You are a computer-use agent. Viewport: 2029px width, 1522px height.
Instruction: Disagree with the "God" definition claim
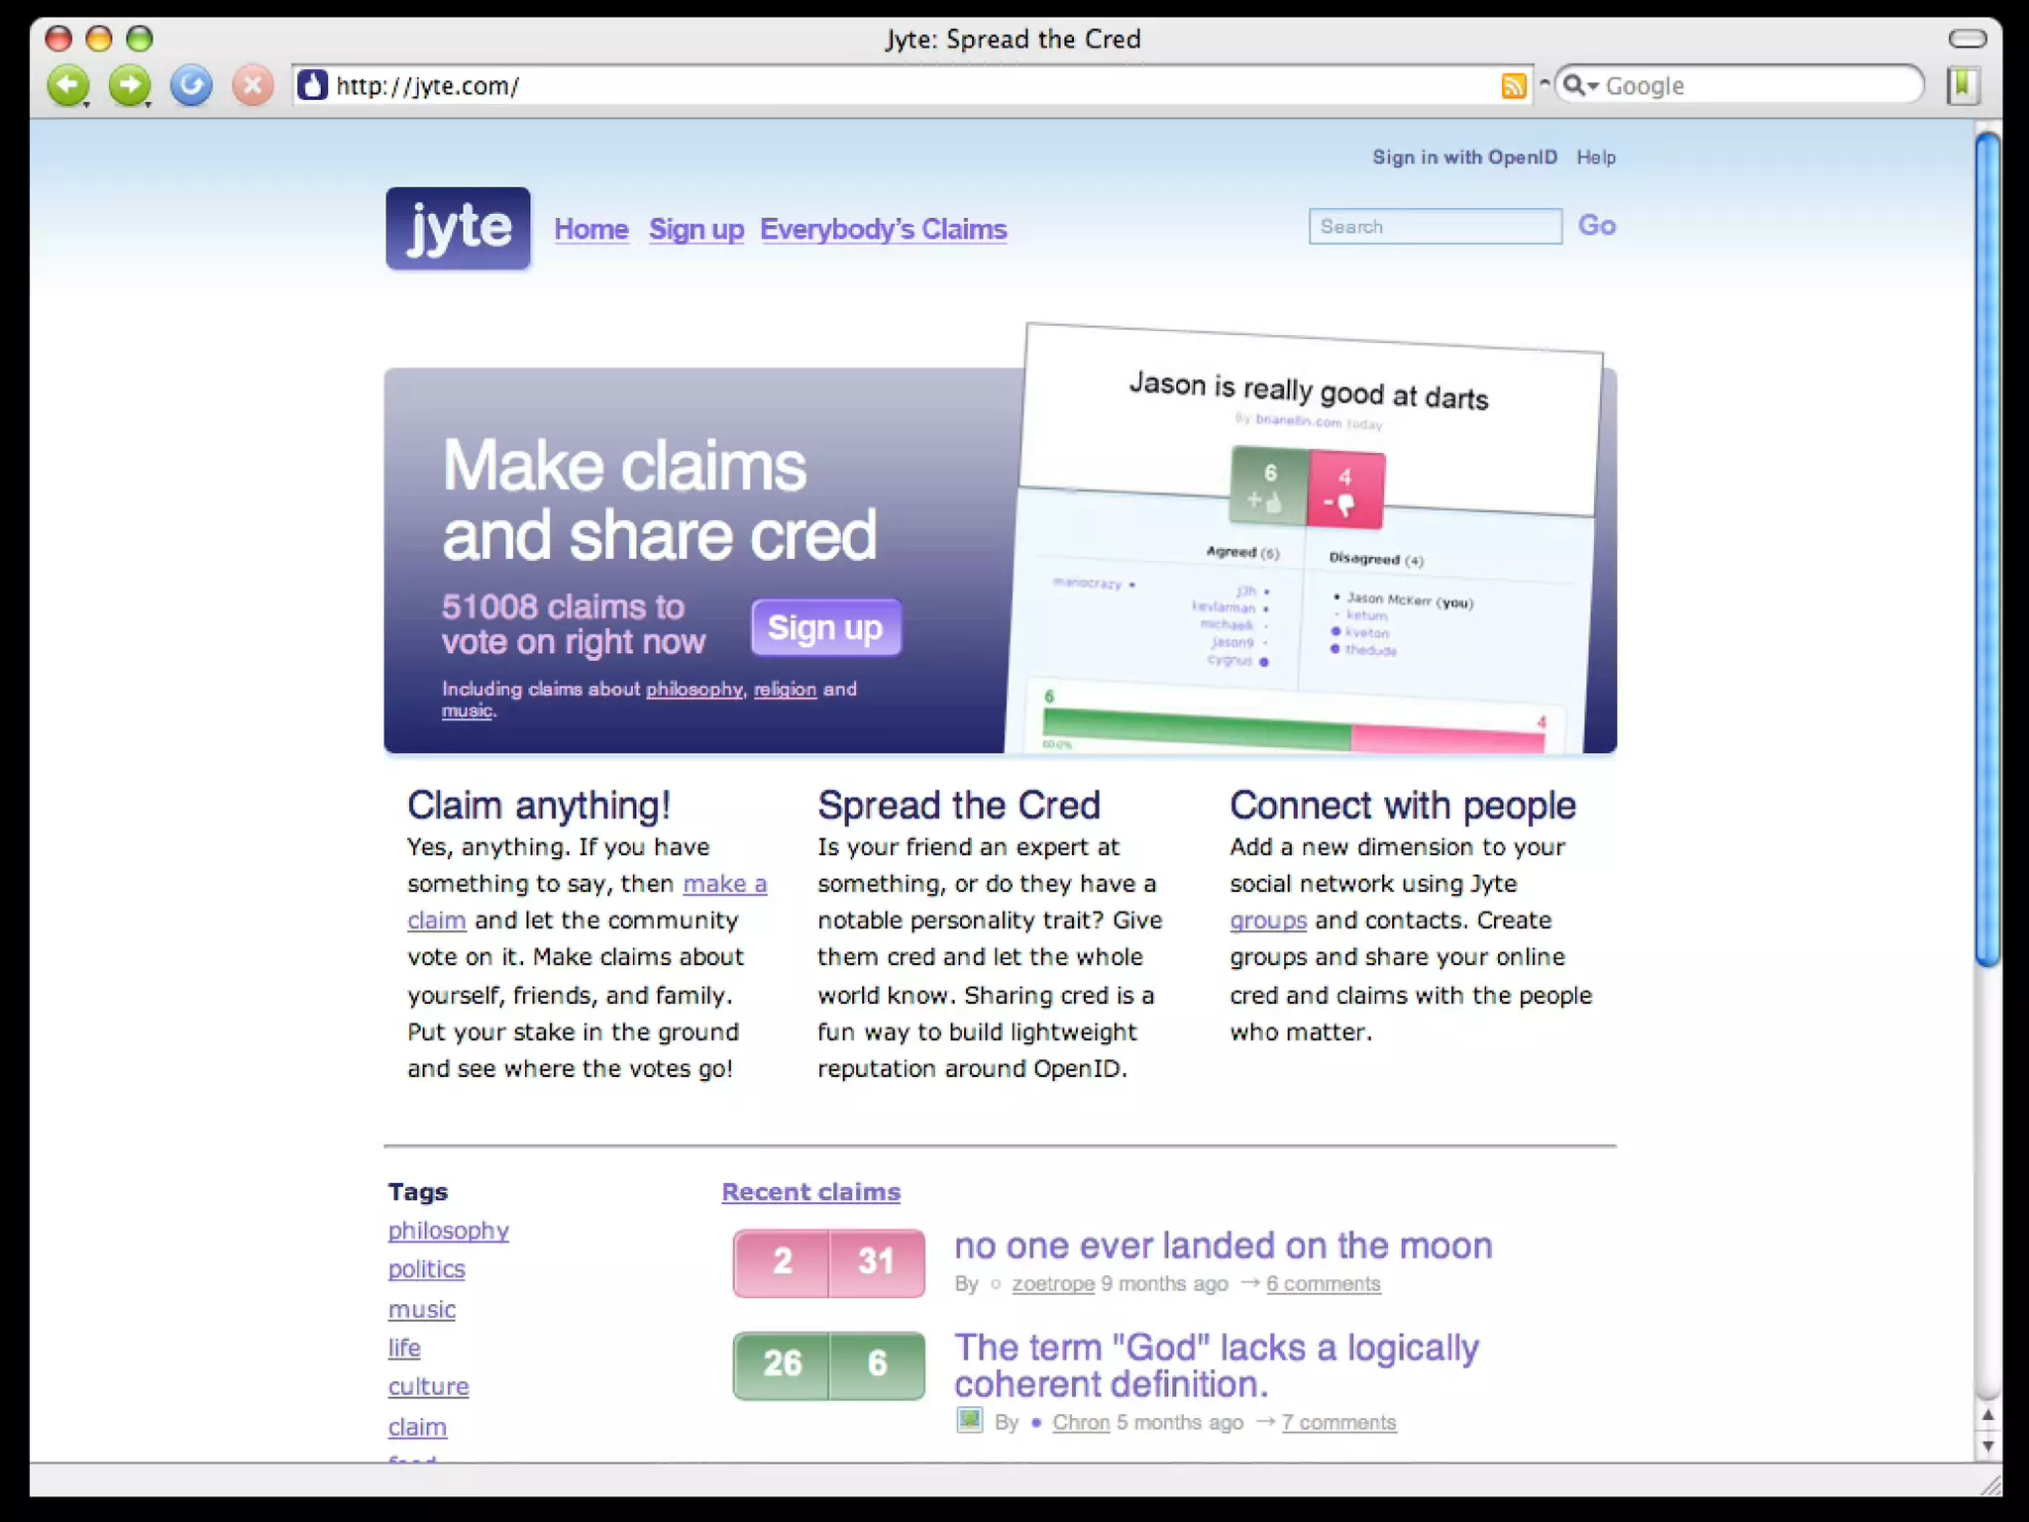point(877,1364)
